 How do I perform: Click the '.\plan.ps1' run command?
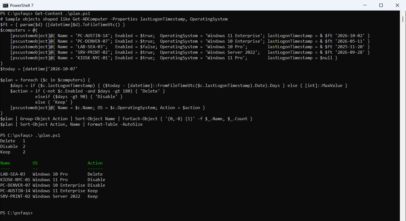tap(47, 135)
